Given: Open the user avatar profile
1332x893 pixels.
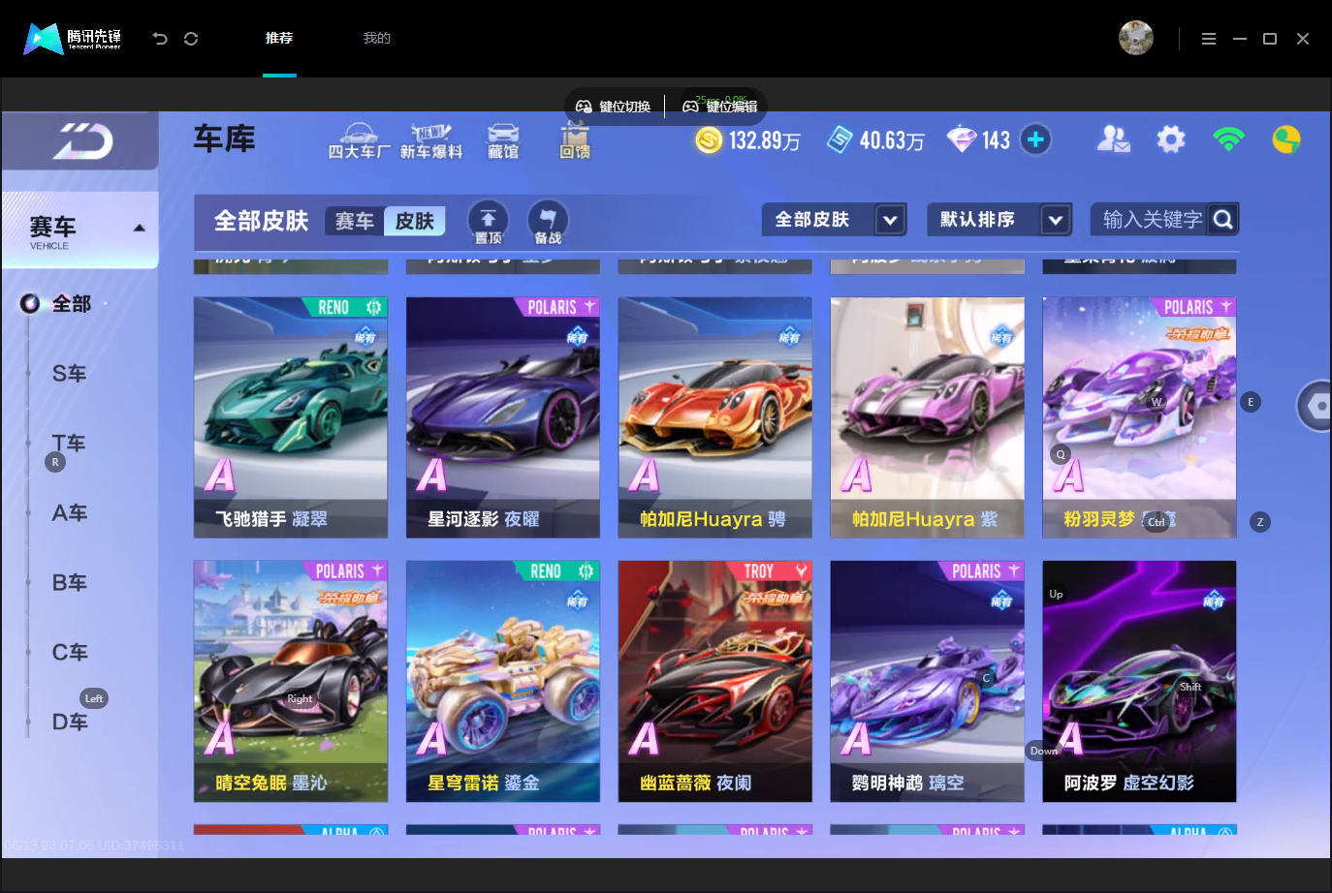Looking at the screenshot, I should click(x=1136, y=38).
